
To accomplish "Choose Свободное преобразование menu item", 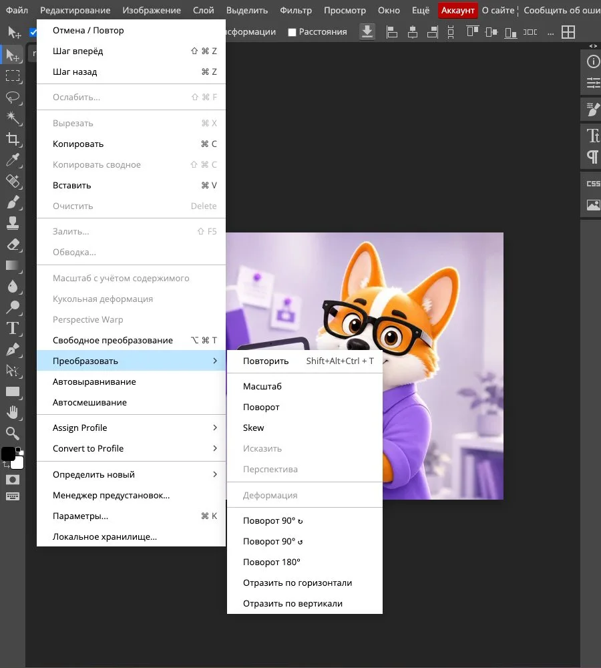I will (x=131, y=340).
